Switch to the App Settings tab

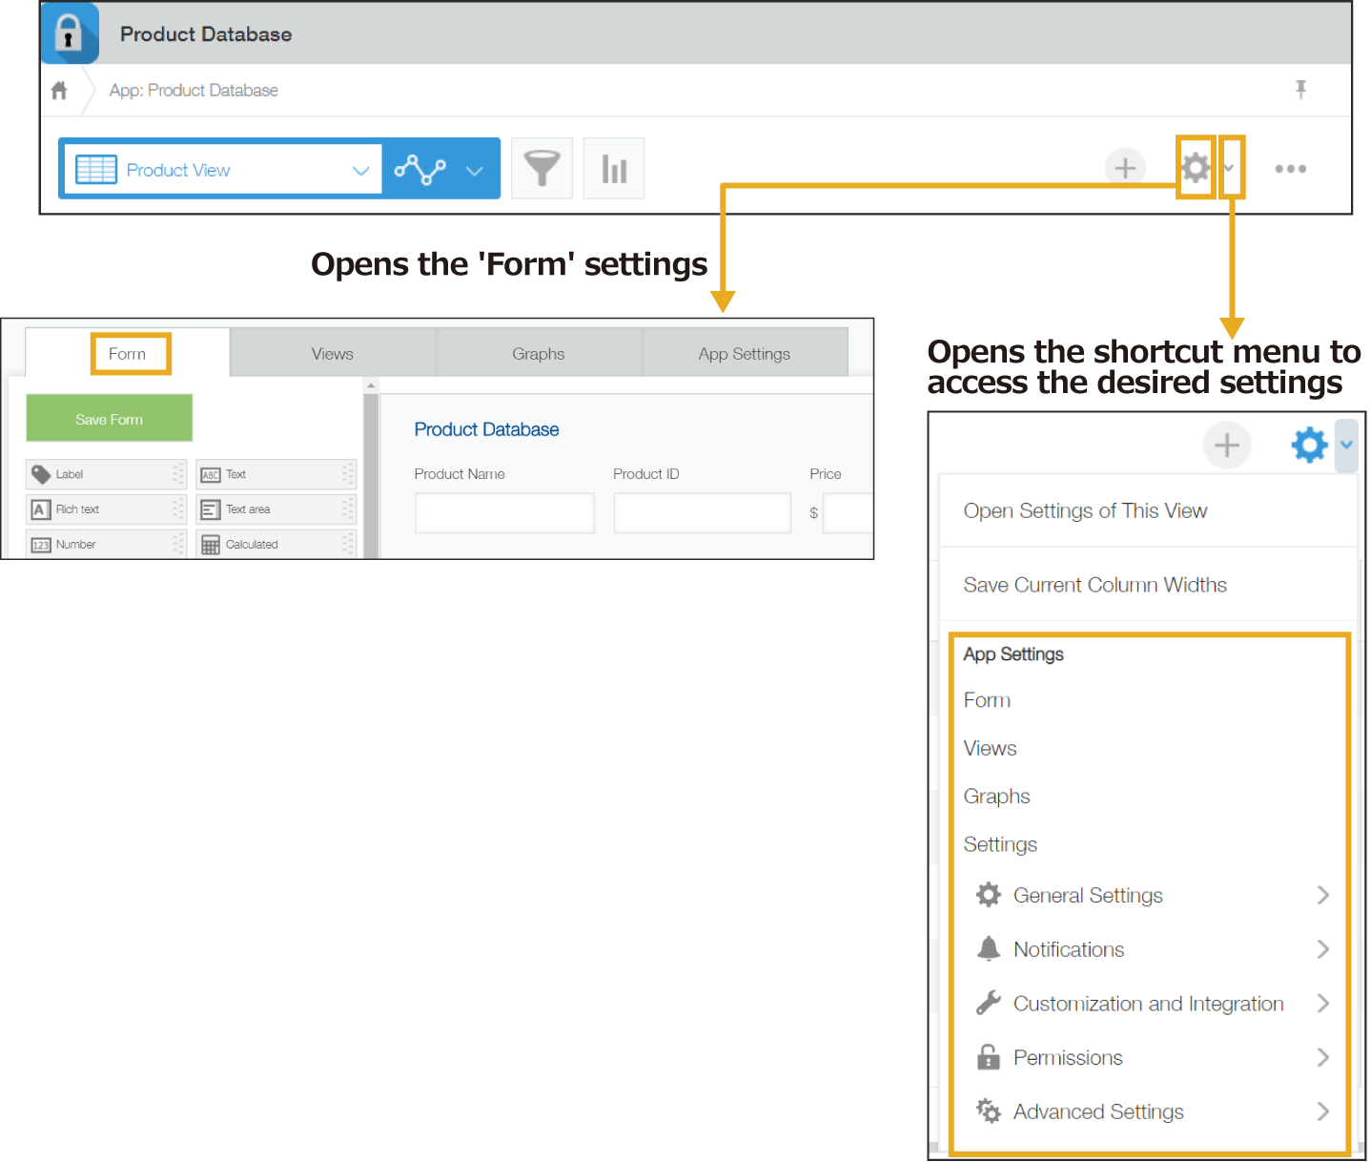pyautogui.click(x=744, y=354)
